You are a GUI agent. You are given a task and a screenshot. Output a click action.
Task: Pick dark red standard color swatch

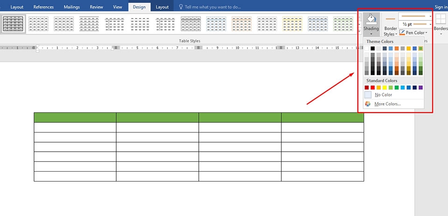coord(367,88)
